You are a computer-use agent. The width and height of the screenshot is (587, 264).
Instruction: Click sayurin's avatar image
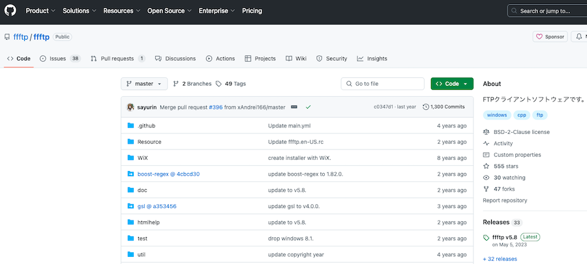130,107
